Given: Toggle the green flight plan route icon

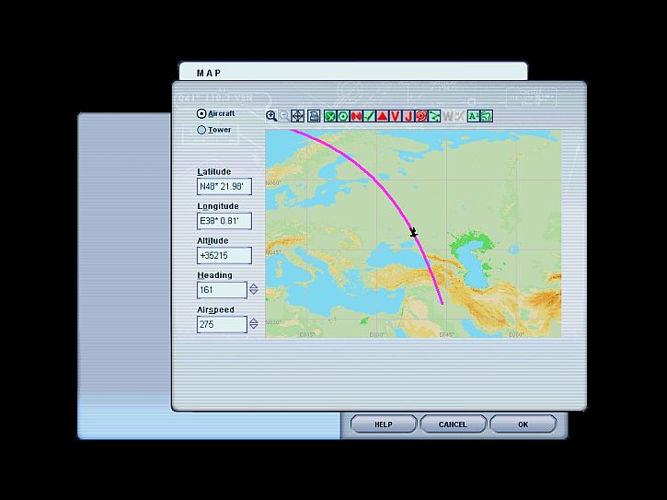Looking at the screenshot, I should 434,116.
